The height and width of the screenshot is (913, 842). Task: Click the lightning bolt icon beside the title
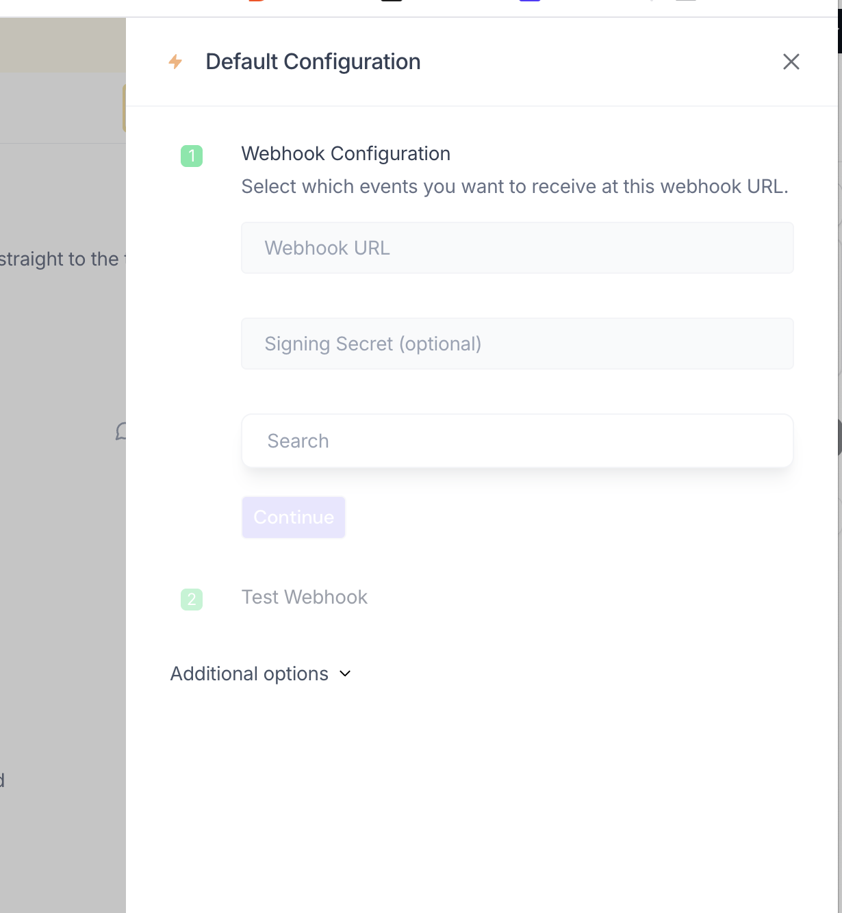click(175, 62)
